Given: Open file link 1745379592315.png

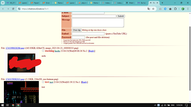Looking at the screenshot, I should tap(15, 79).
